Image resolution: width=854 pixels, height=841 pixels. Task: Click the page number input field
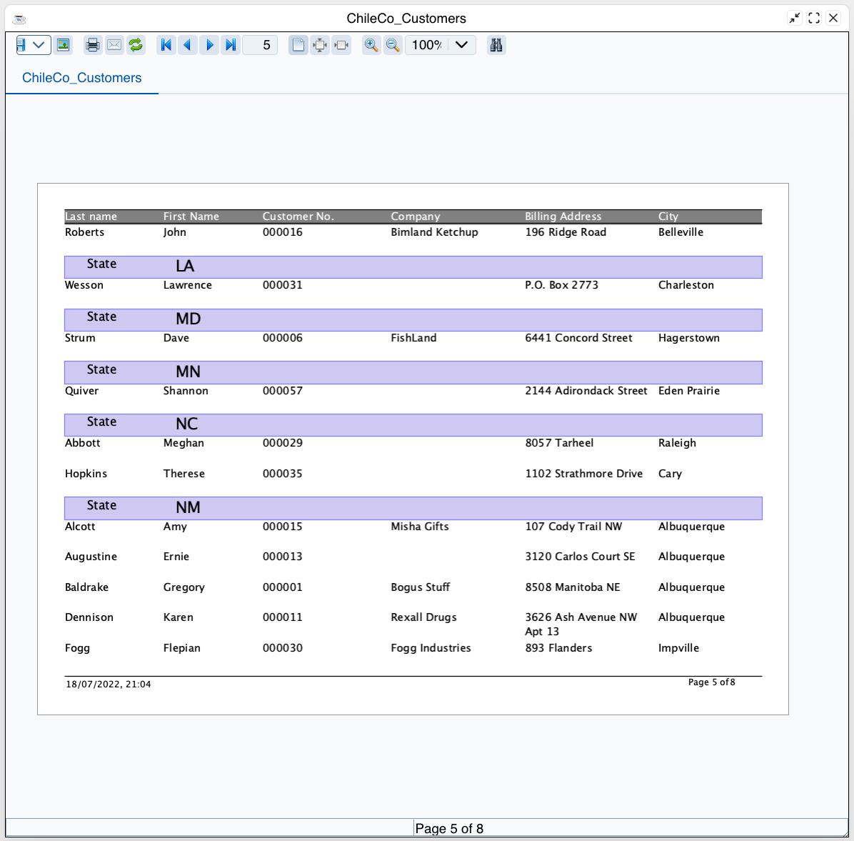[x=261, y=45]
